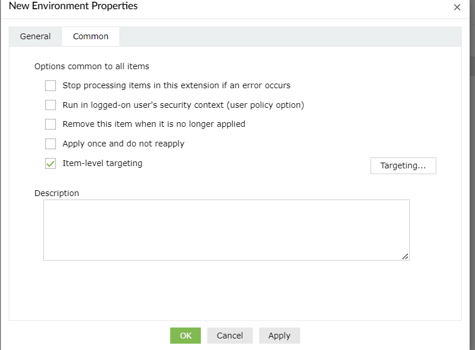Click the Apply button
This screenshot has height=350, width=475.
click(x=279, y=336)
